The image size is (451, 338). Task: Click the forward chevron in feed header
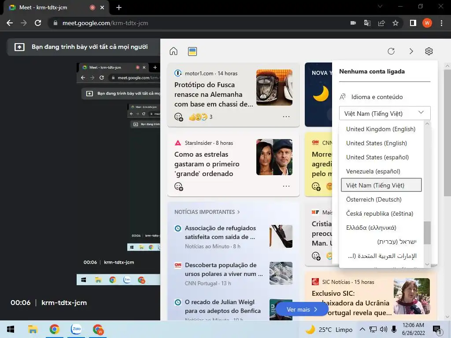[x=411, y=51]
